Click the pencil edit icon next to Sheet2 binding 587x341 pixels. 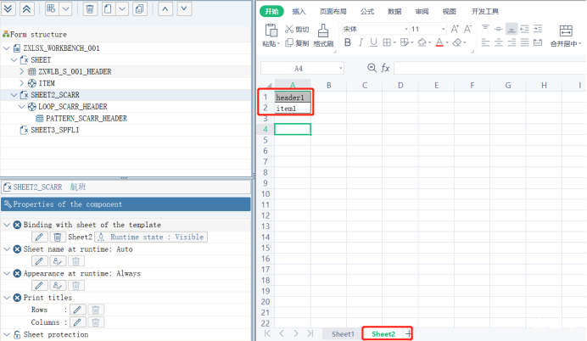coord(39,237)
